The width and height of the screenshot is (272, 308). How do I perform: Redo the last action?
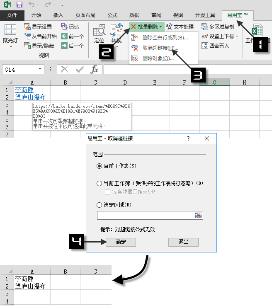pos(48,4)
